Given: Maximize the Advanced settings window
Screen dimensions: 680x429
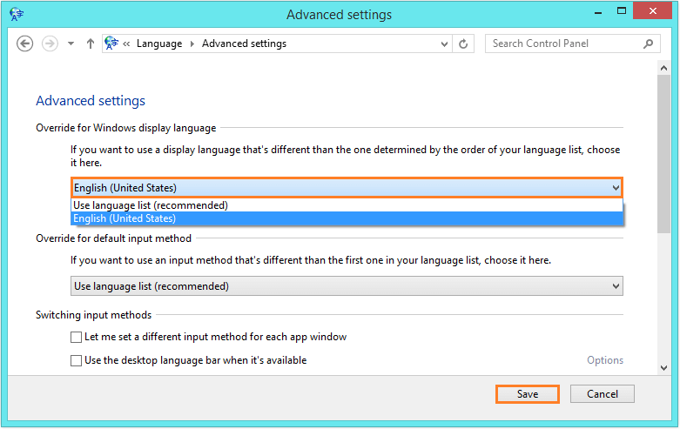Looking at the screenshot, I should [622, 11].
